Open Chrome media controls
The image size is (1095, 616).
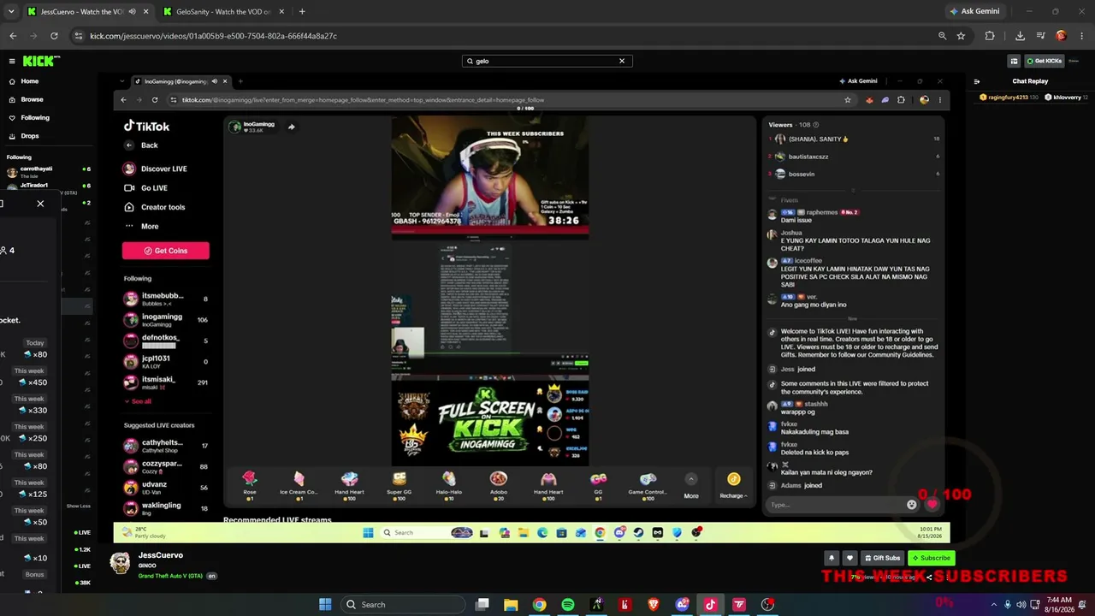tap(1040, 36)
